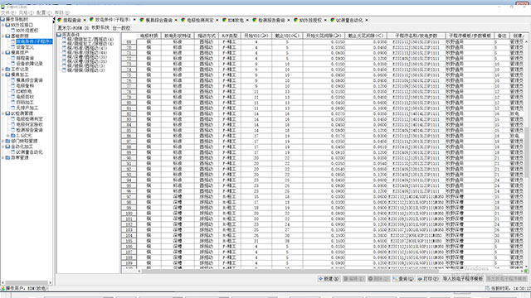This screenshot has height=298, width=531.
Task: Switch to the 检测报告查询 tab
Action: [271, 20]
